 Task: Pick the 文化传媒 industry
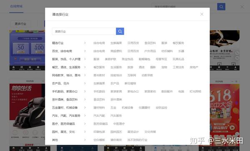tap(150, 132)
